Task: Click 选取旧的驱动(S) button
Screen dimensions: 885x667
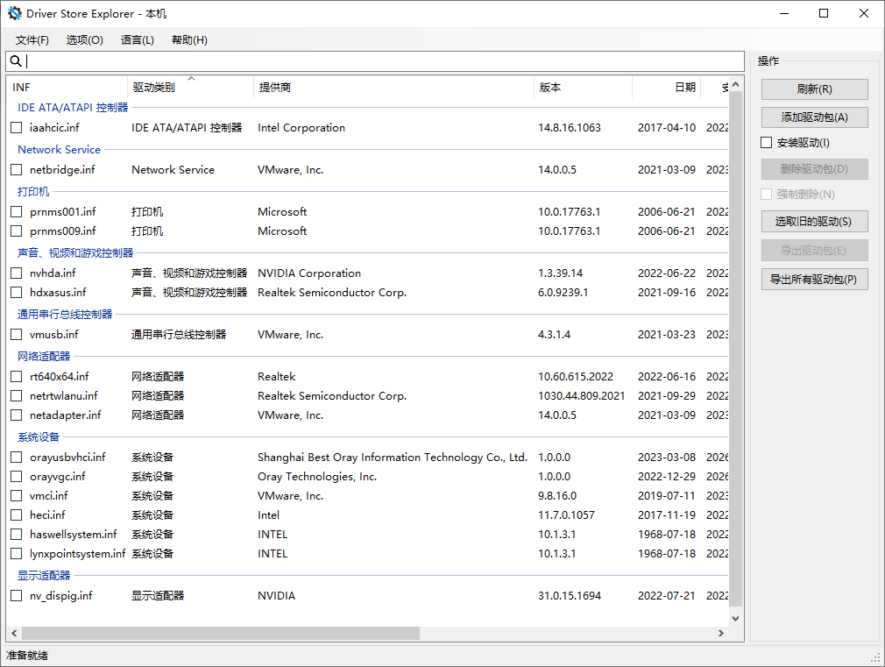Action: click(814, 222)
